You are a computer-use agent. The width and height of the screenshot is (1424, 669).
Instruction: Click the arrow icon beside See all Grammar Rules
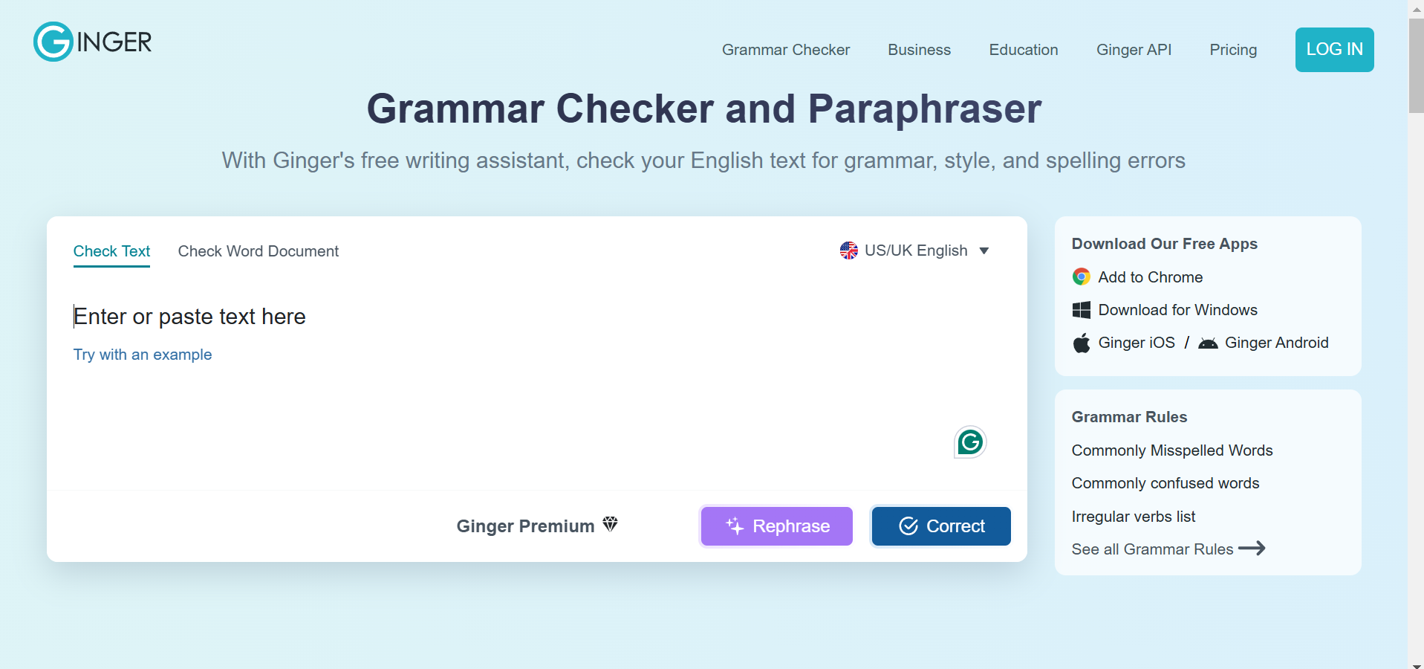1253,549
